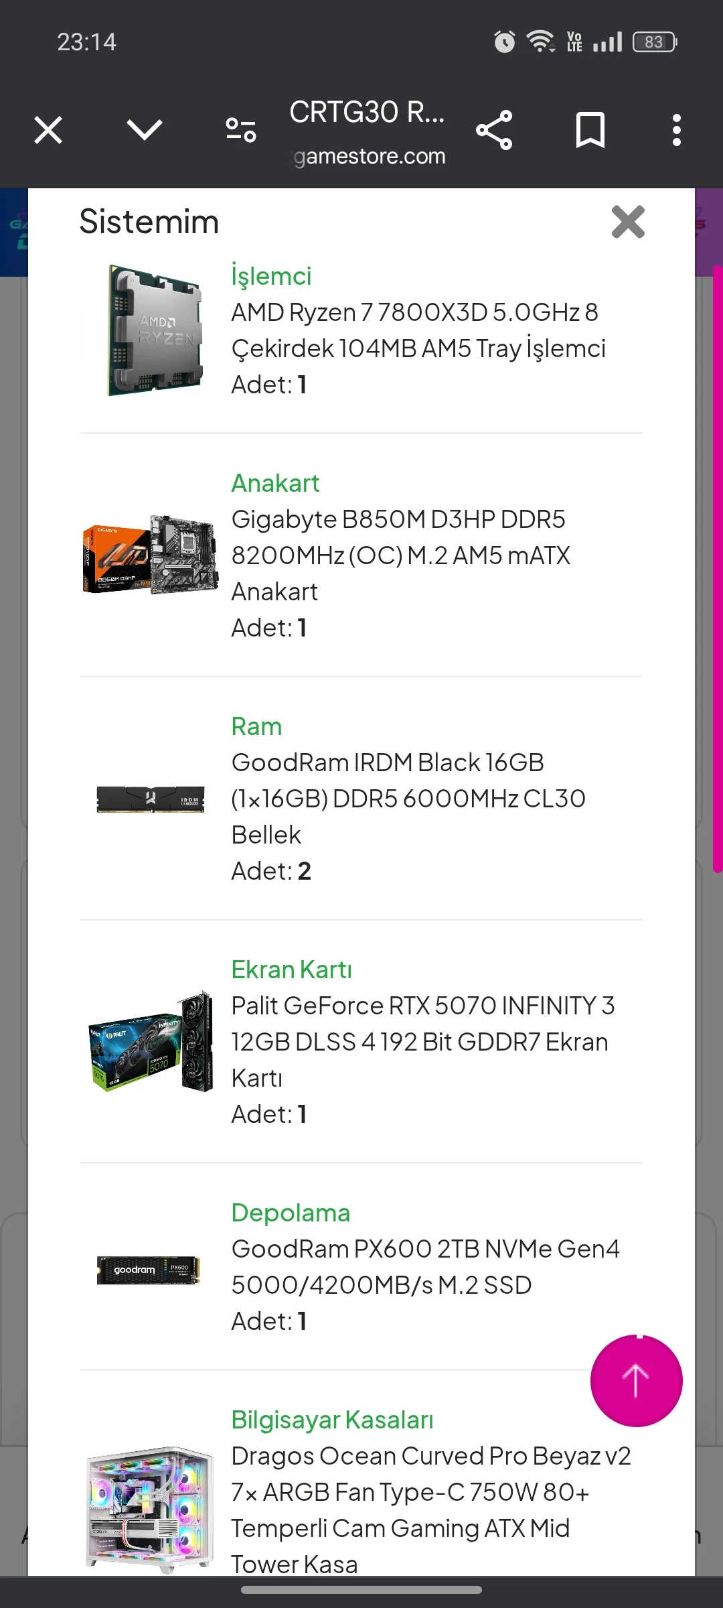Screen dimensions: 723x1608
Task: Click the pink popup scrollbar
Action: (x=717, y=569)
